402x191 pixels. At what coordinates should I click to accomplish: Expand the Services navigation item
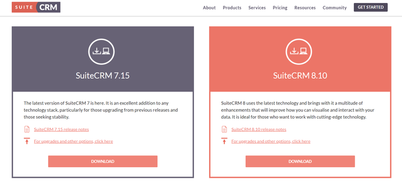(x=257, y=8)
